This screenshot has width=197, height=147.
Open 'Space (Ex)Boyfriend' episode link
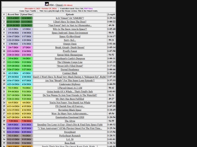point(70,37)
